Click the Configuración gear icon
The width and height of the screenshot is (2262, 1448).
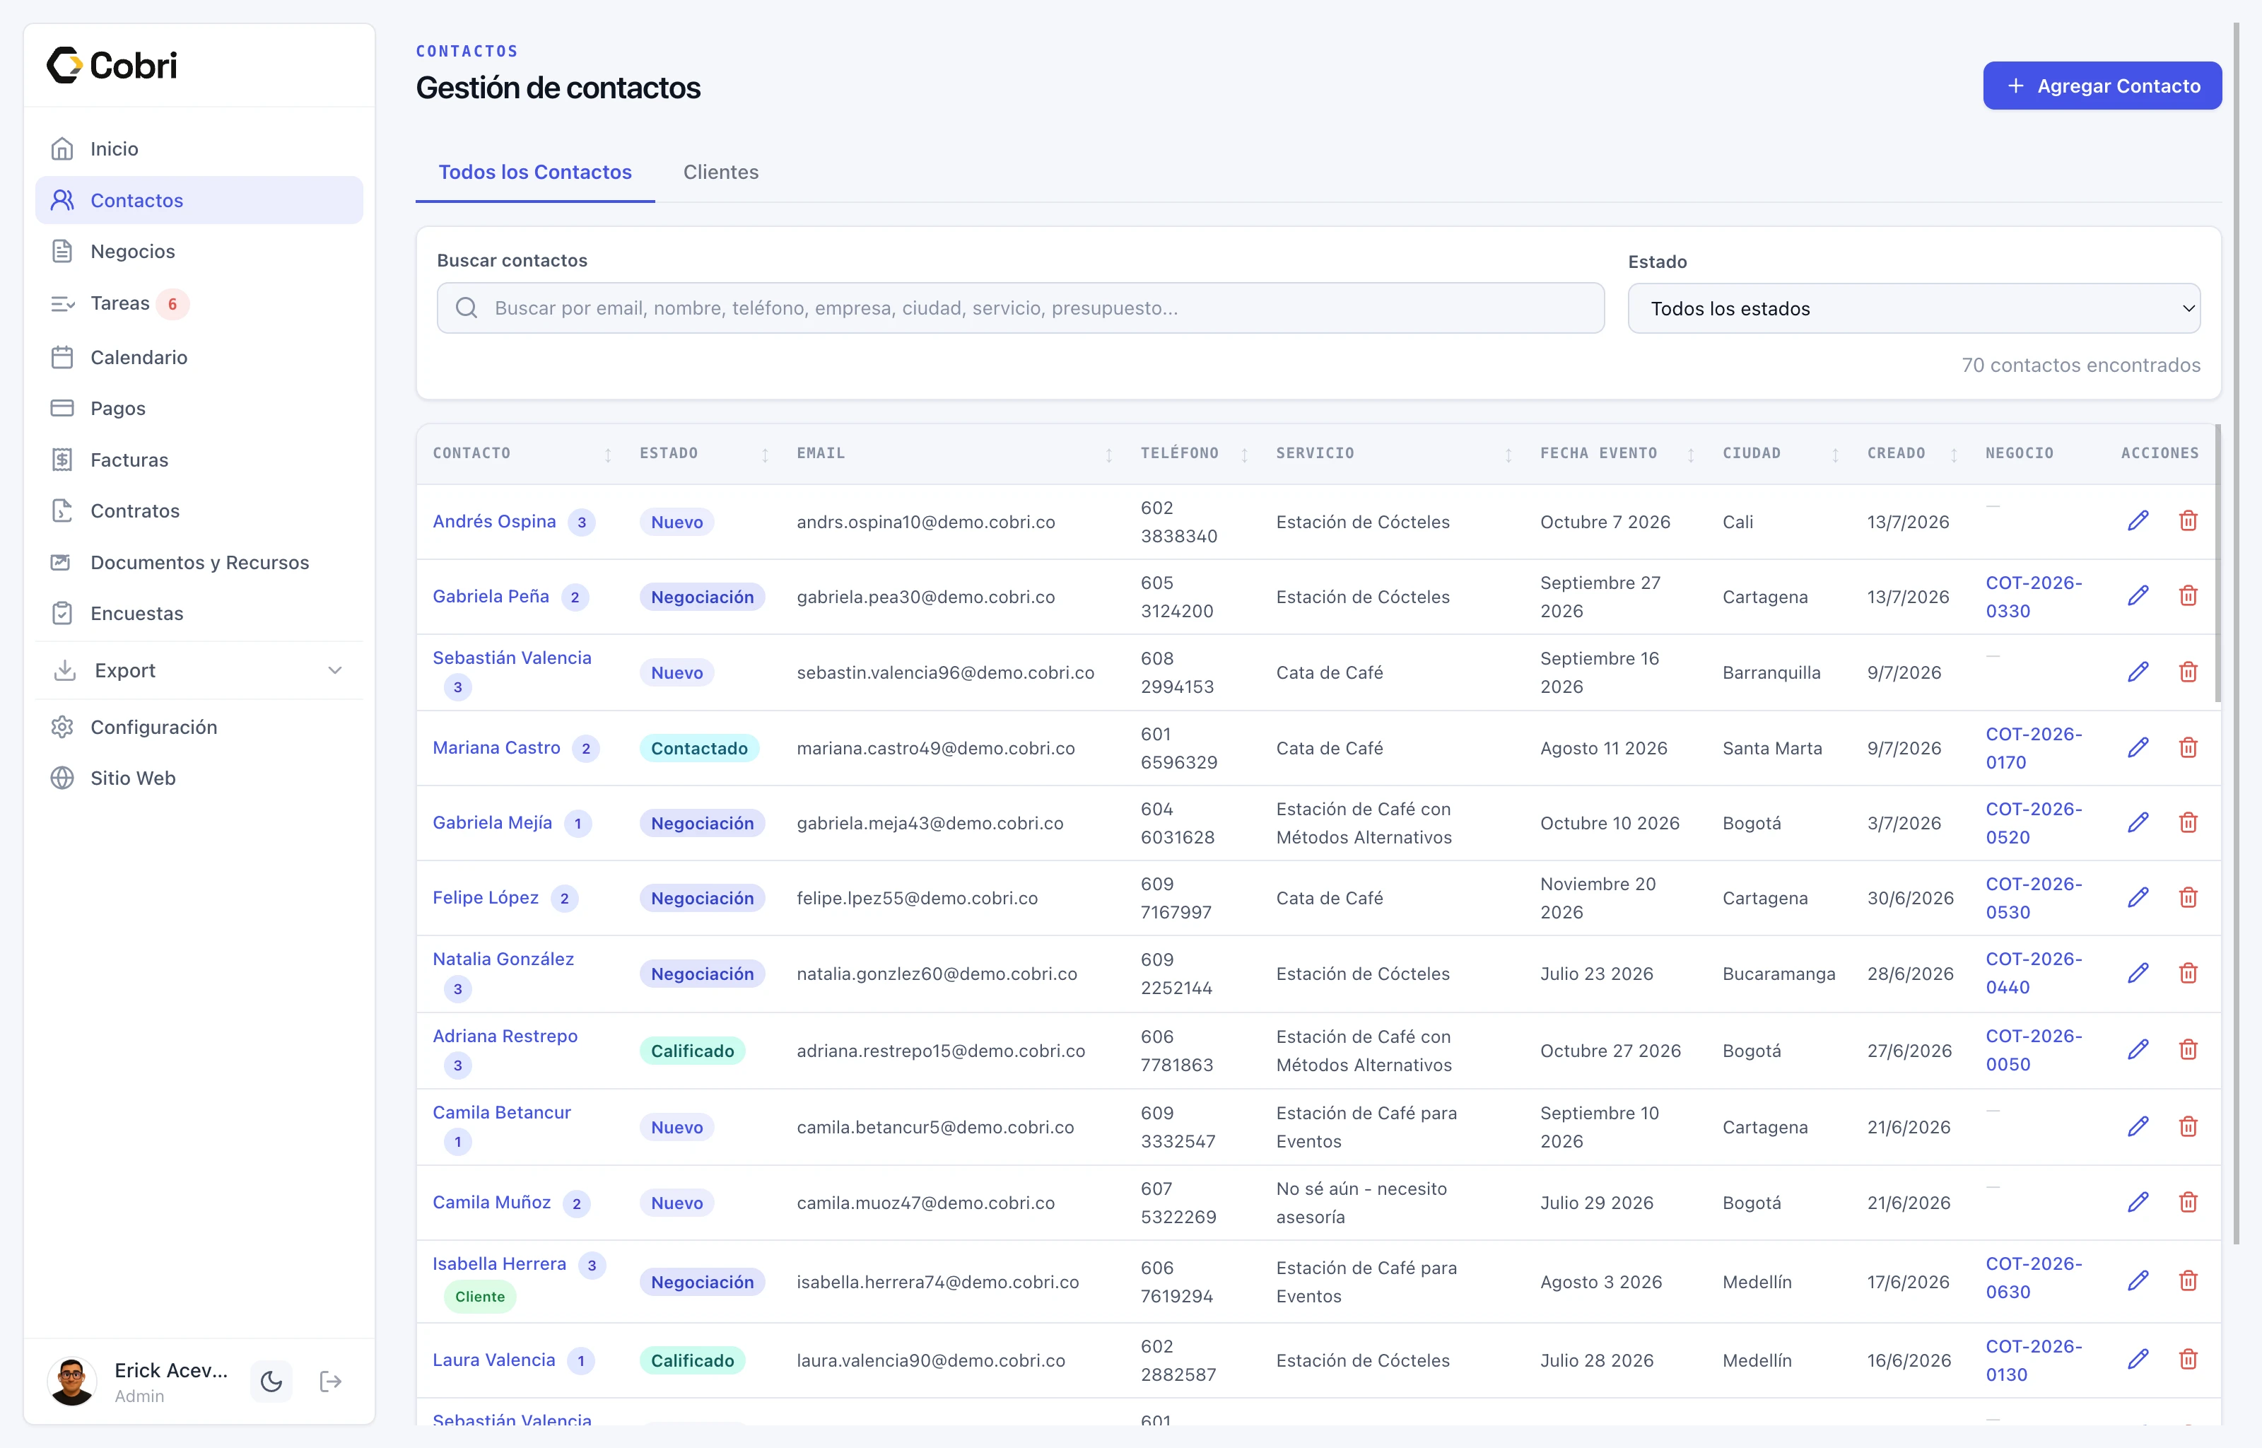pos(62,727)
